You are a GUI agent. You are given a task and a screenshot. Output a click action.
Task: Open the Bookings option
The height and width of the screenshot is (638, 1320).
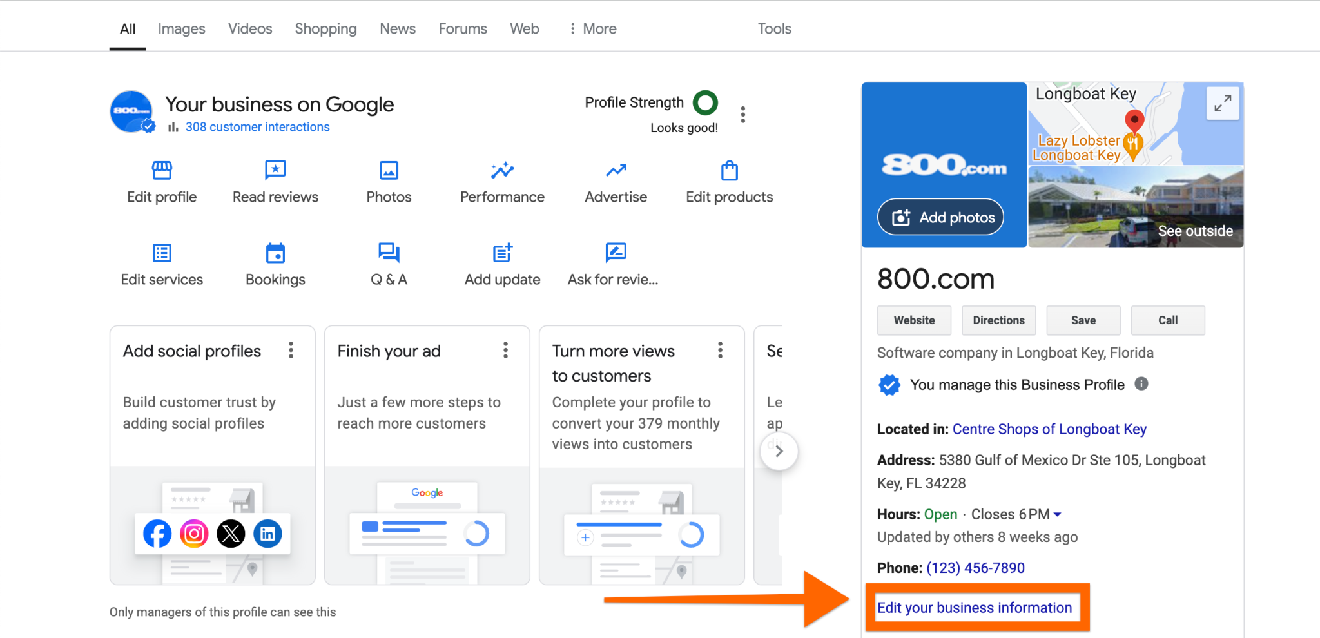[275, 265]
